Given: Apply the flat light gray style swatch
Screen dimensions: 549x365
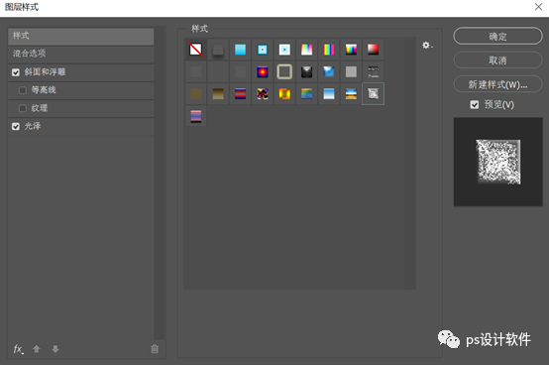Looking at the screenshot, I should point(351,71).
